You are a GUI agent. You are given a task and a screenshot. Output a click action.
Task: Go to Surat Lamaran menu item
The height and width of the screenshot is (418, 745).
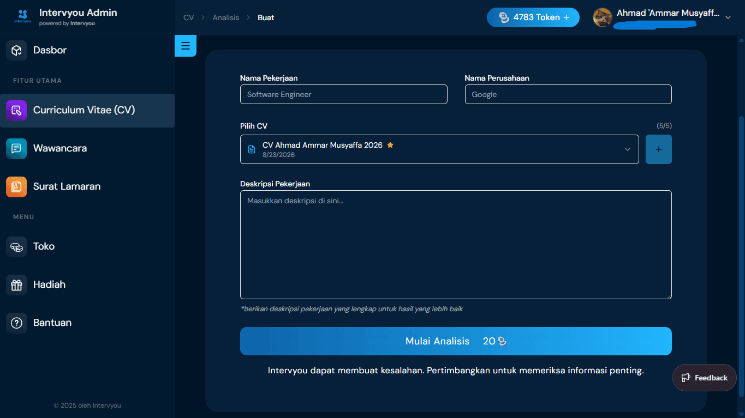click(x=87, y=186)
